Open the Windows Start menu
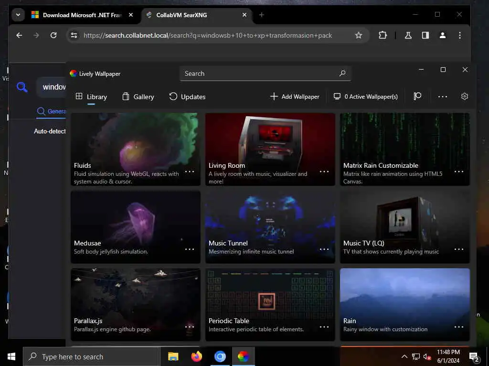This screenshot has height=366, width=489. (x=11, y=356)
